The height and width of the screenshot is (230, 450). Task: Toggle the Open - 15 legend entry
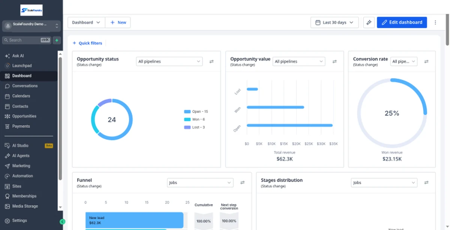click(196, 111)
